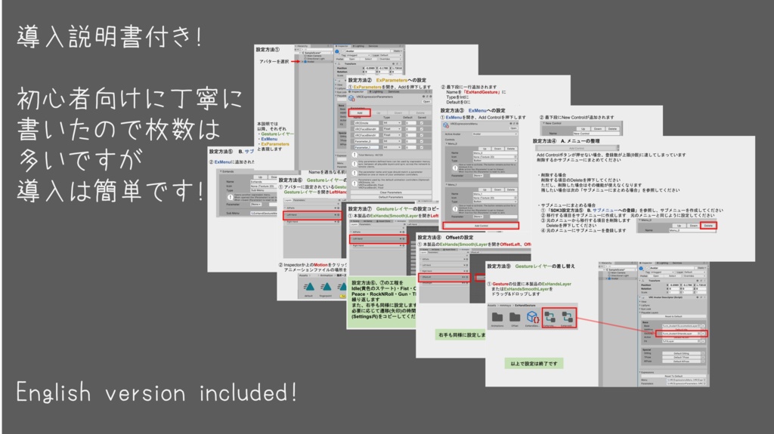This screenshot has width=774, height=434.
Task: Open the Layers tab in step ⑦ Animator
Action: (354, 224)
